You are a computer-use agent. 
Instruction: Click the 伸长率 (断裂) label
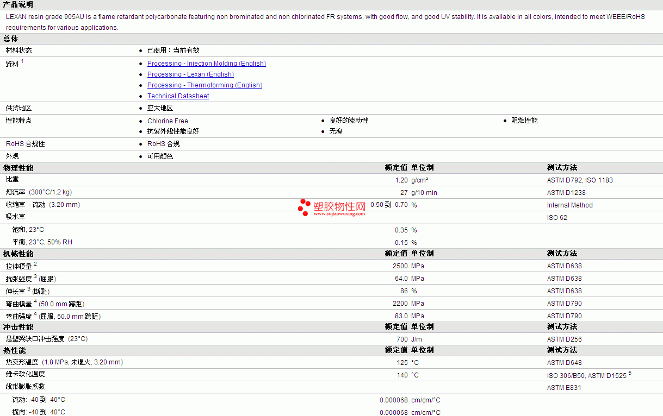coord(28,291)
